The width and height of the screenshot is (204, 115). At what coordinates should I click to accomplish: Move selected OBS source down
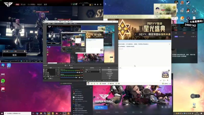pos(53,76)
